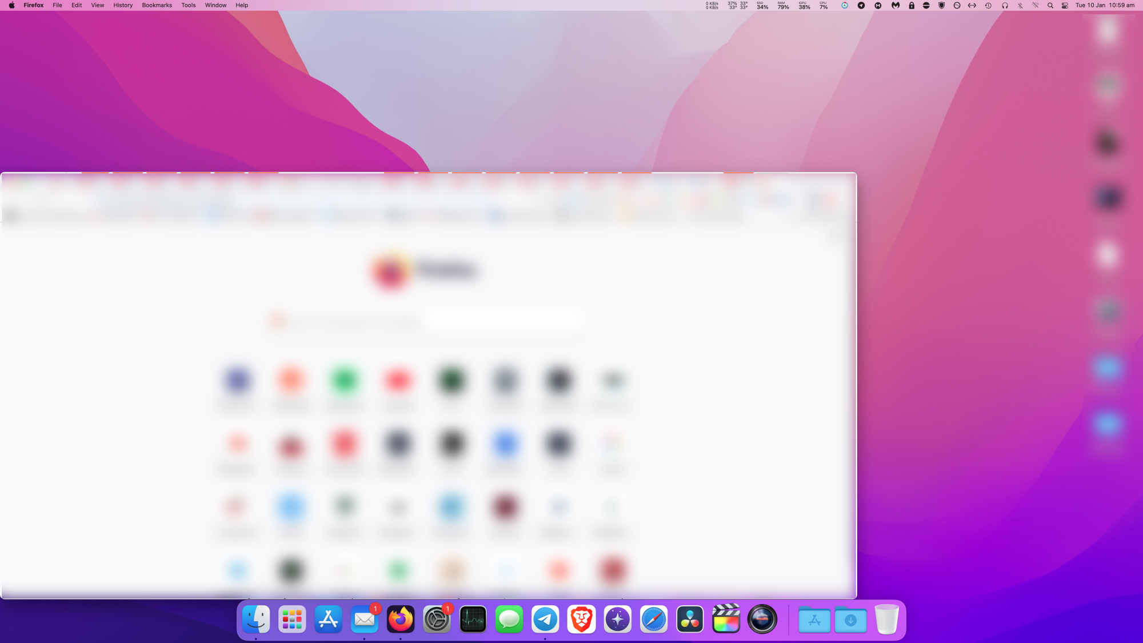The image size is (1143, 643).
Task: Open the Control Center toggle icon
Action: pos(1065,5)
